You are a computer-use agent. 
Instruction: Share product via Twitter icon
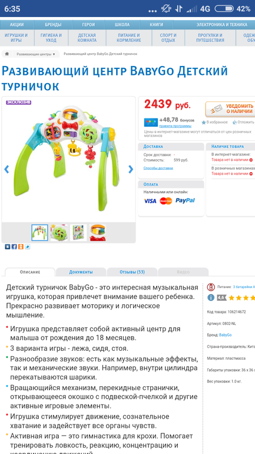click(27, 246)
